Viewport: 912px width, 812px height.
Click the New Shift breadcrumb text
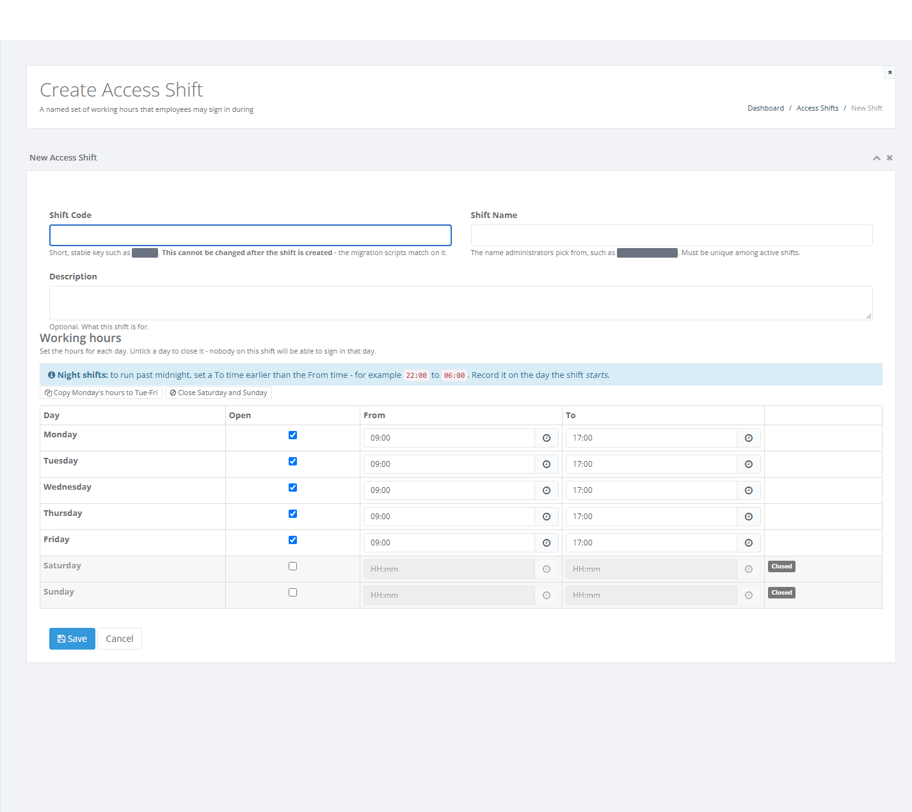[867, 108]
